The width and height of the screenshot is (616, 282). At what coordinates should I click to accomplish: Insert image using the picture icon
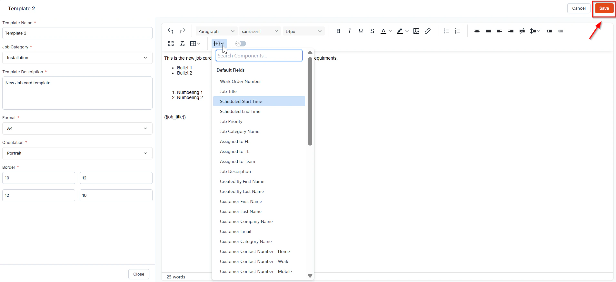pos(416,31)
